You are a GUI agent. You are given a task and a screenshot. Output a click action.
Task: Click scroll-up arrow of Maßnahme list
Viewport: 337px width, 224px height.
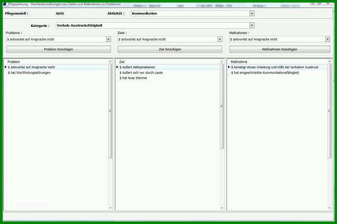pyautogui.click(x=329, y=61)
